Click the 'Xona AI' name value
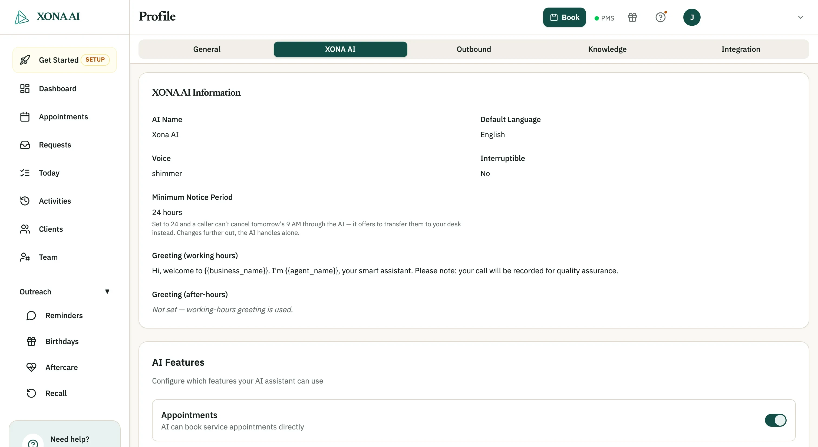This screenshot has width=818, height=447. point(165,135)
